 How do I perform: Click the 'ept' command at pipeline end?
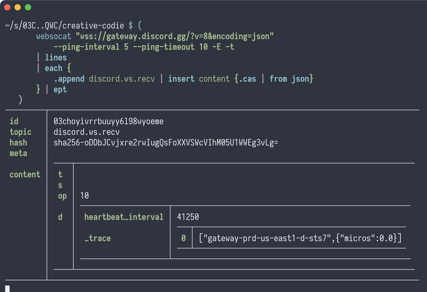(60, 89)
